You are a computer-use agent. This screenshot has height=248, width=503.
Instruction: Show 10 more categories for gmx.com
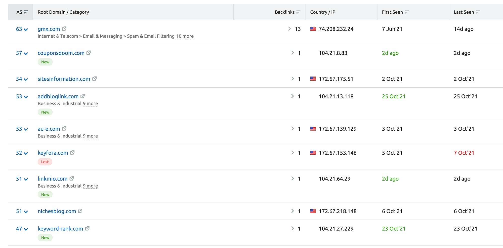(x=185, y=36)
